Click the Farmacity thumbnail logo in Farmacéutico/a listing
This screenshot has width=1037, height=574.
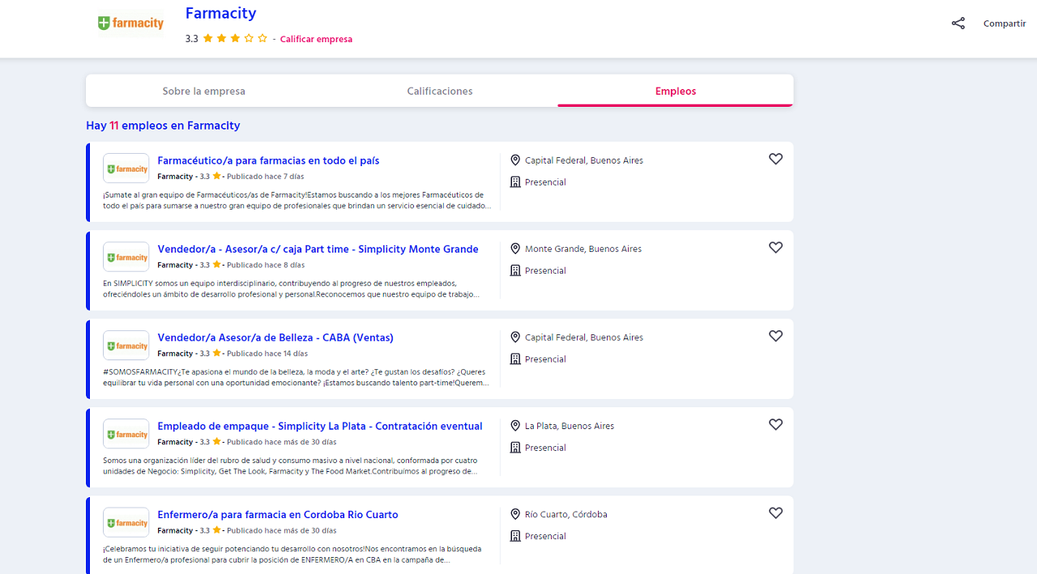[x=126, y=168]
